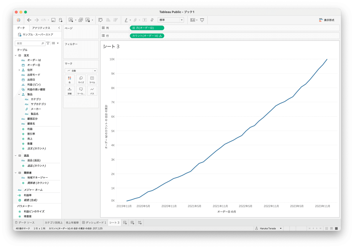This screenshot has width=354, height=248.
Task: Enter presentation mode
Action: (x=202, y=20)
